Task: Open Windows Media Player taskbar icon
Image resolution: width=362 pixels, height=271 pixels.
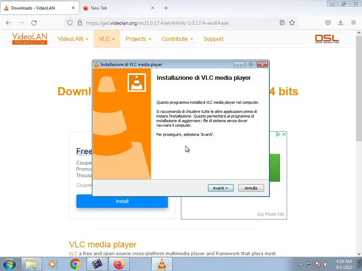Action: point(53,264)
